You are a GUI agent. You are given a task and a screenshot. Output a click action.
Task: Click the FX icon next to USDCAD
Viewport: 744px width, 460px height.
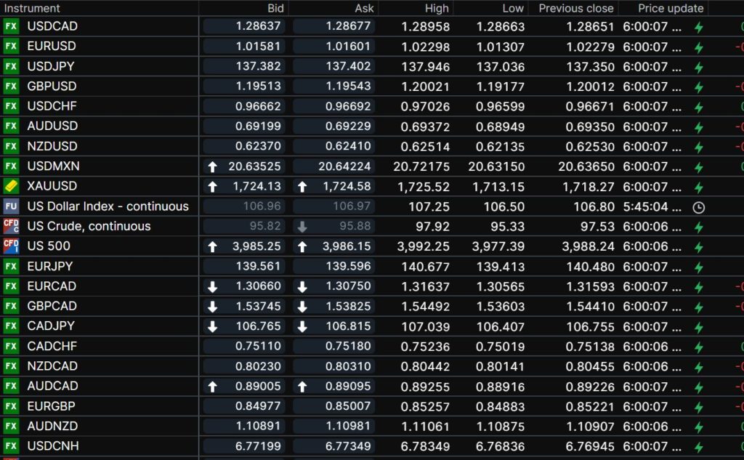pos(11,26)
